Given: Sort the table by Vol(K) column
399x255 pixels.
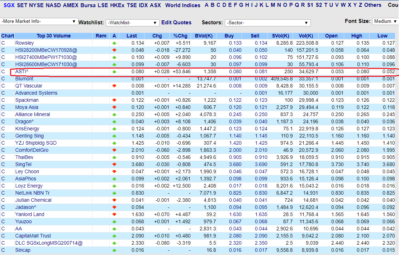Looking at the screenshot, I should click(305, 36).
